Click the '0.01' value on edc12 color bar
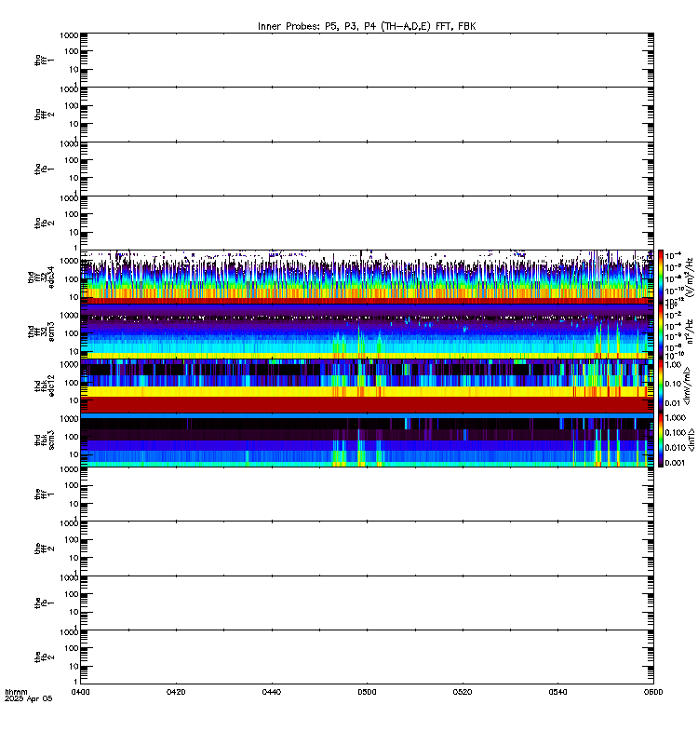698x745 pixels. [673, 403]
